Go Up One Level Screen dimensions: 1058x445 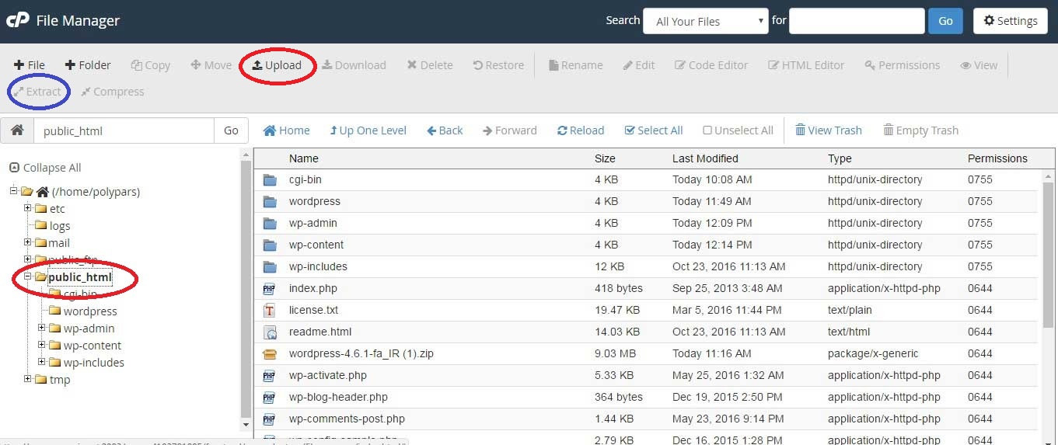[368, 130]
